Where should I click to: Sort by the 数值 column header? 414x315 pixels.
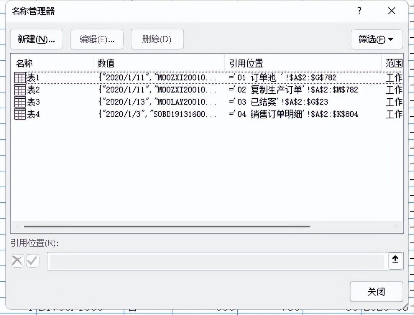point(159,63)
